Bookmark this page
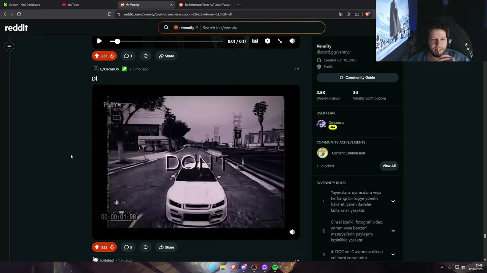Viewport: 487px width, 273px height. tap(110, 14)
